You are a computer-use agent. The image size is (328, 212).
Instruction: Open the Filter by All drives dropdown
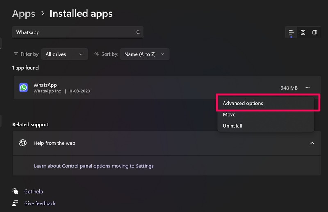(64, 54)
